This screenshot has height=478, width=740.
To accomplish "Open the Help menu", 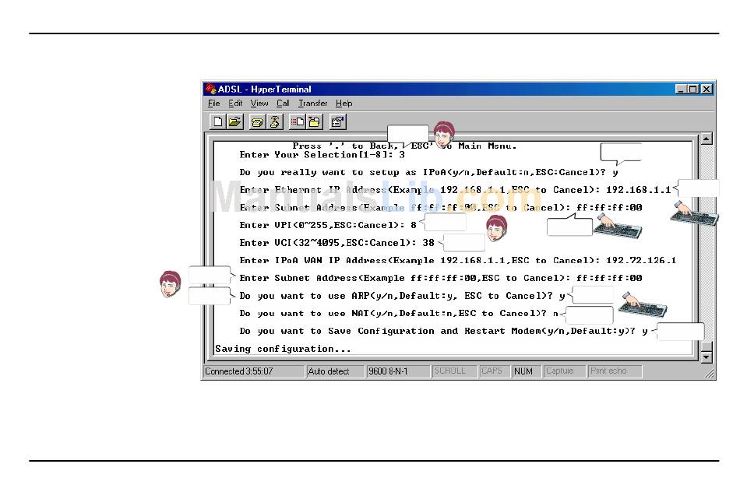I will coord(344,104).
